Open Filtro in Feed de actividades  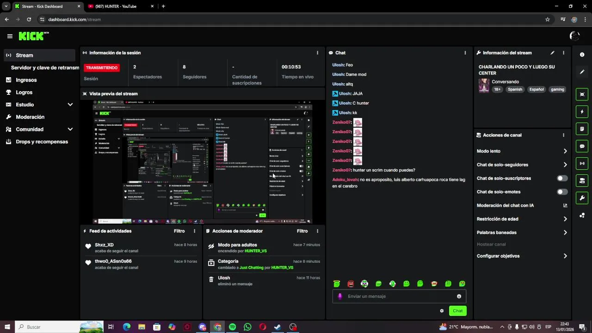pos(179,231)
